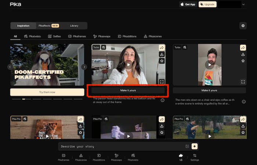Viewport: 257px width, 165px height.
Task: Select the Pikaframes tool in bottom toolbar
Action: click(x=64, y=158)
